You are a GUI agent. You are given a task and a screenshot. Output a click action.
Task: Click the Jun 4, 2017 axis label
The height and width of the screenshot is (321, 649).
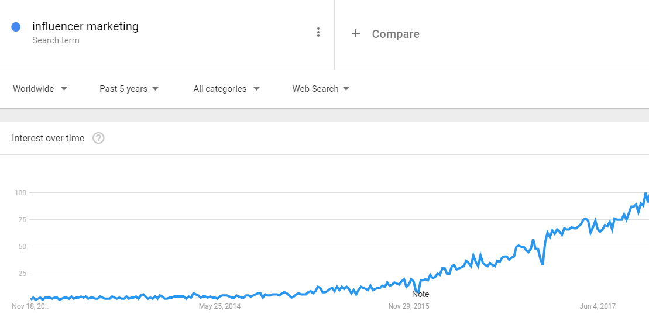tap(598, 306)
